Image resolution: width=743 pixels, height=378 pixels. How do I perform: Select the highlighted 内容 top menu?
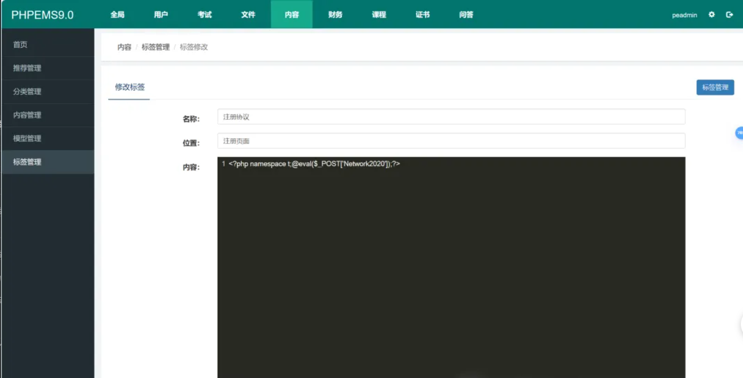292,15
